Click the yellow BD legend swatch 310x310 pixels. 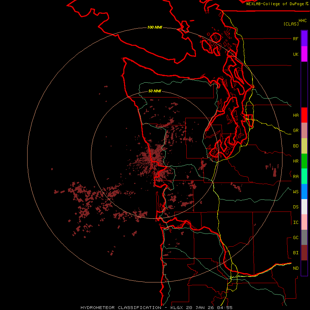(304, 146)
